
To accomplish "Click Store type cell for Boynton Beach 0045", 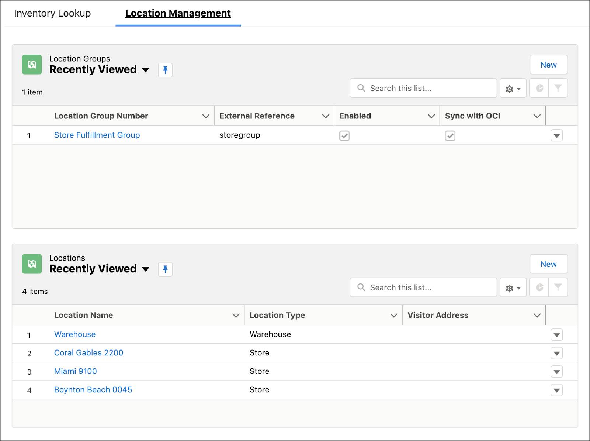I will (259, 390).
